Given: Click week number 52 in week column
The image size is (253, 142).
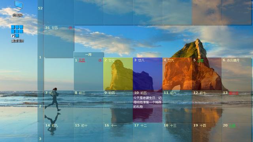Looking at the screenshot, I should [40, 8].
